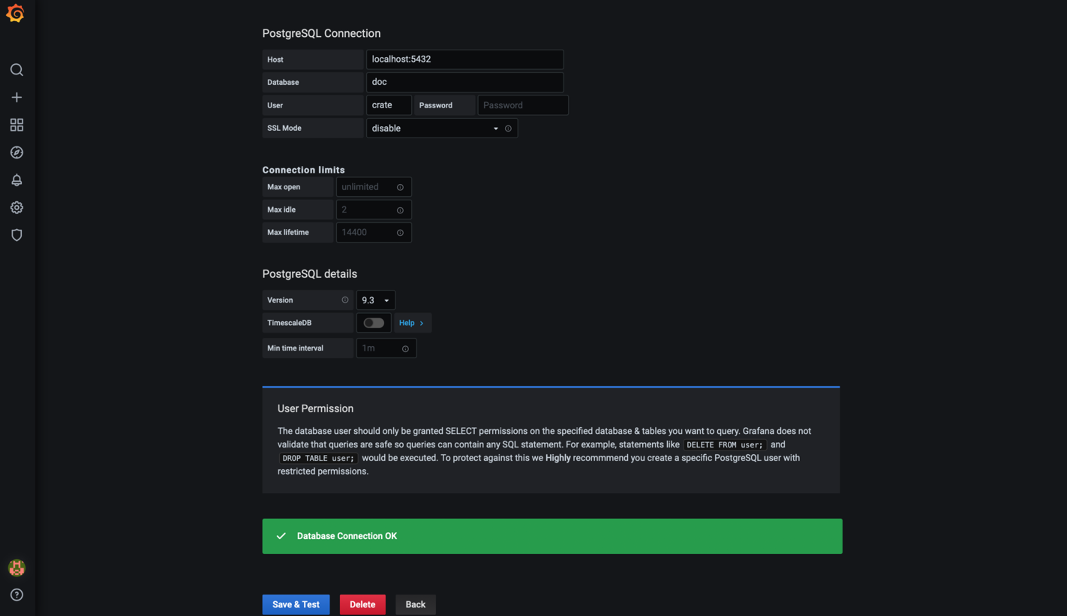Click the checkmark in connection OK banner
Viewport: 1067px width, 616px height.
tap(281, 536)
